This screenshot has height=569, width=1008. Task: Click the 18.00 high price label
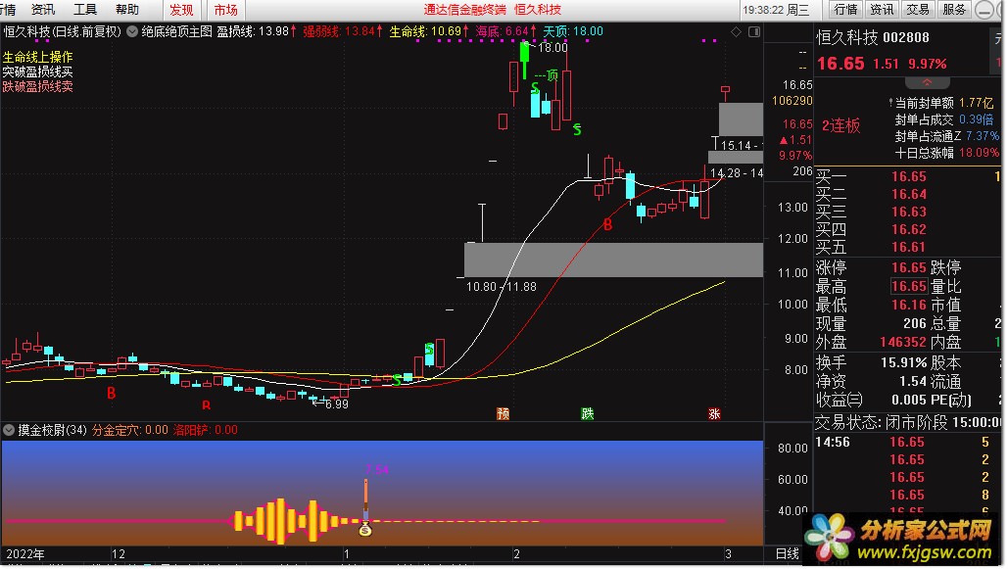coord(552,48)
